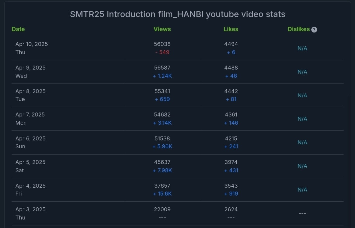Screen dimensions: 355x228
Task: Click the 56038 views value
Action: pos(162,44)
